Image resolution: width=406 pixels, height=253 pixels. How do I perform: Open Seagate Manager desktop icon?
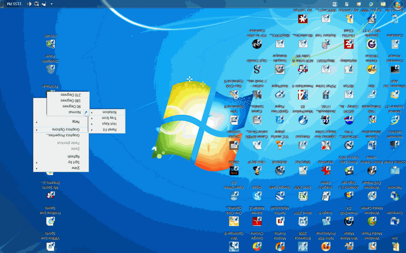pyautogui.click(x=280, y=69)
